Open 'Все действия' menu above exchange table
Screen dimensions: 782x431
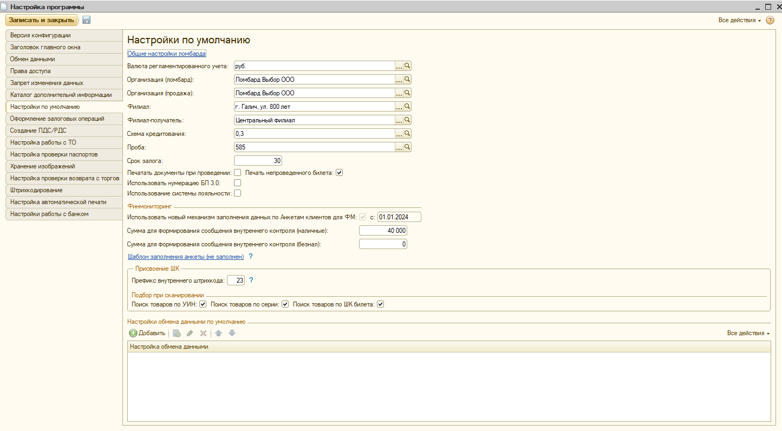(748, 333)
